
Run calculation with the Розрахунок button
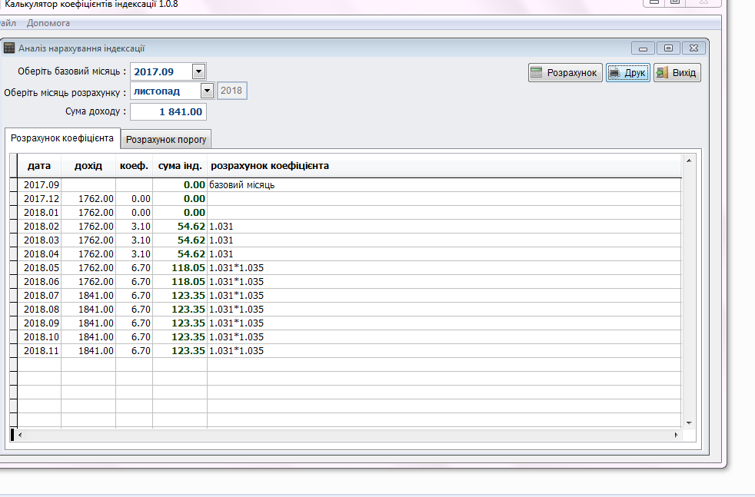click(x=565, y=73)
